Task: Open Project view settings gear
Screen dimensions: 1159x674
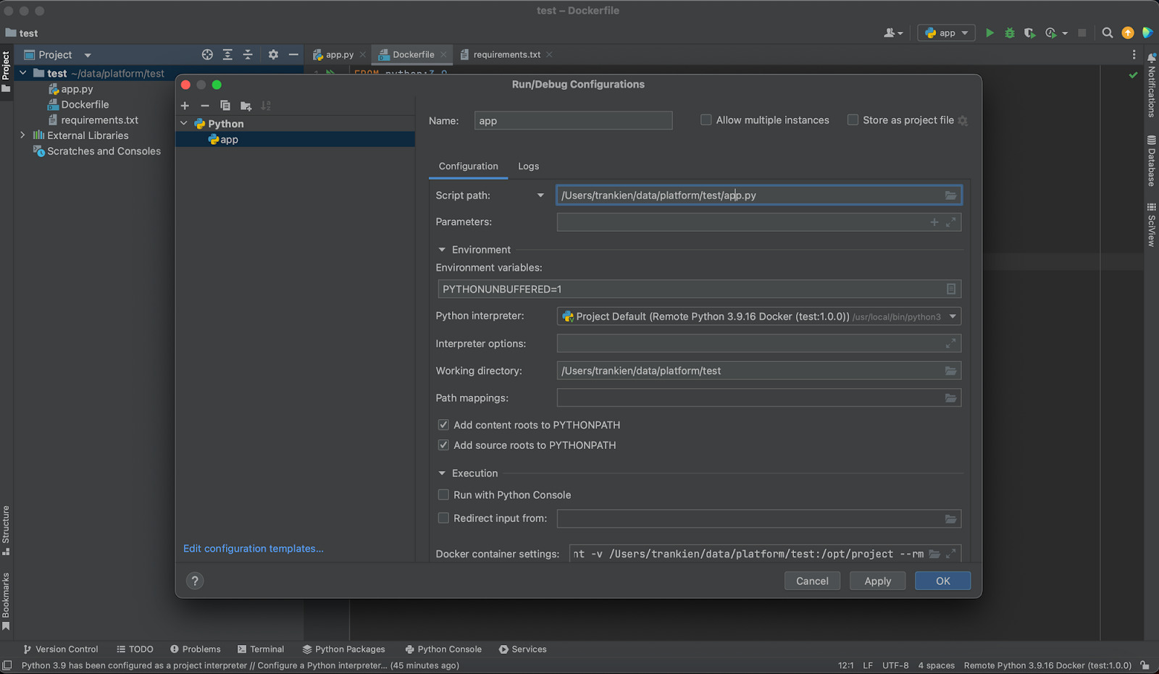Action: [273, 54]
